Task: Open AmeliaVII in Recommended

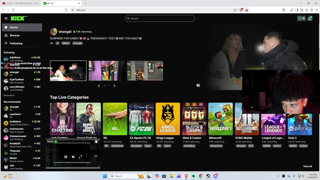Action: coord(22,145)
